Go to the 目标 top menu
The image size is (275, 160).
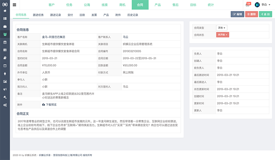point(193,5)
